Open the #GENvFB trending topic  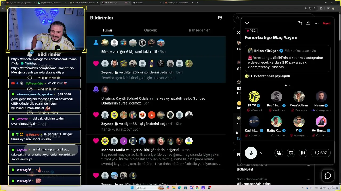[x=245, y=169]
